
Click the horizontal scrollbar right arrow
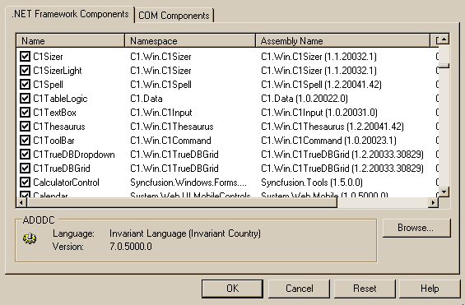433,202
